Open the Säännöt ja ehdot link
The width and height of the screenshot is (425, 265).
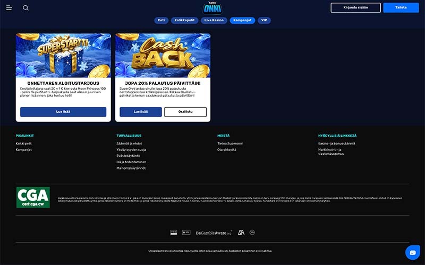pyautogui.click(x=129, y=144)
